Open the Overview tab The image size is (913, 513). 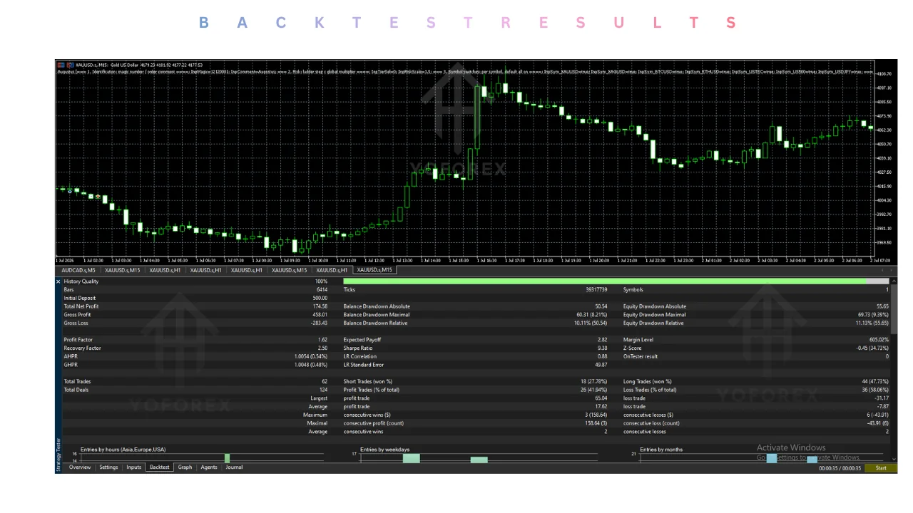click(80, 467)
